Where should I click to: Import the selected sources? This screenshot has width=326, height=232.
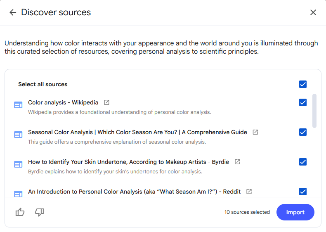(x=295, y=212)
